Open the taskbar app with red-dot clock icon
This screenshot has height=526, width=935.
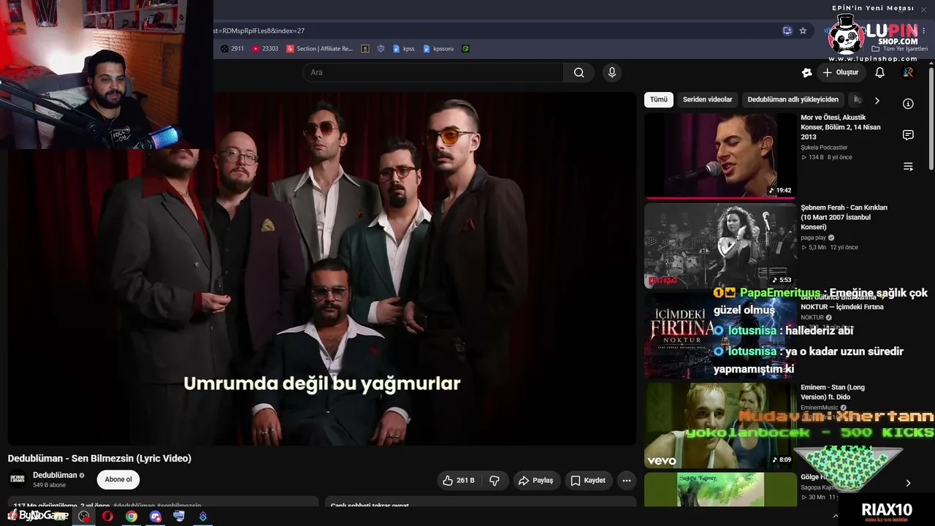(84, 516)
